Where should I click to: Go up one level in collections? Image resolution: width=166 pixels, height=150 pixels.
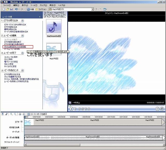96,9
